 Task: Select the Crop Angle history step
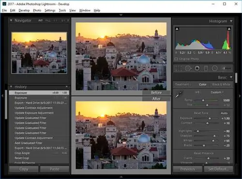pyautogui.click(x=39, y=153)
